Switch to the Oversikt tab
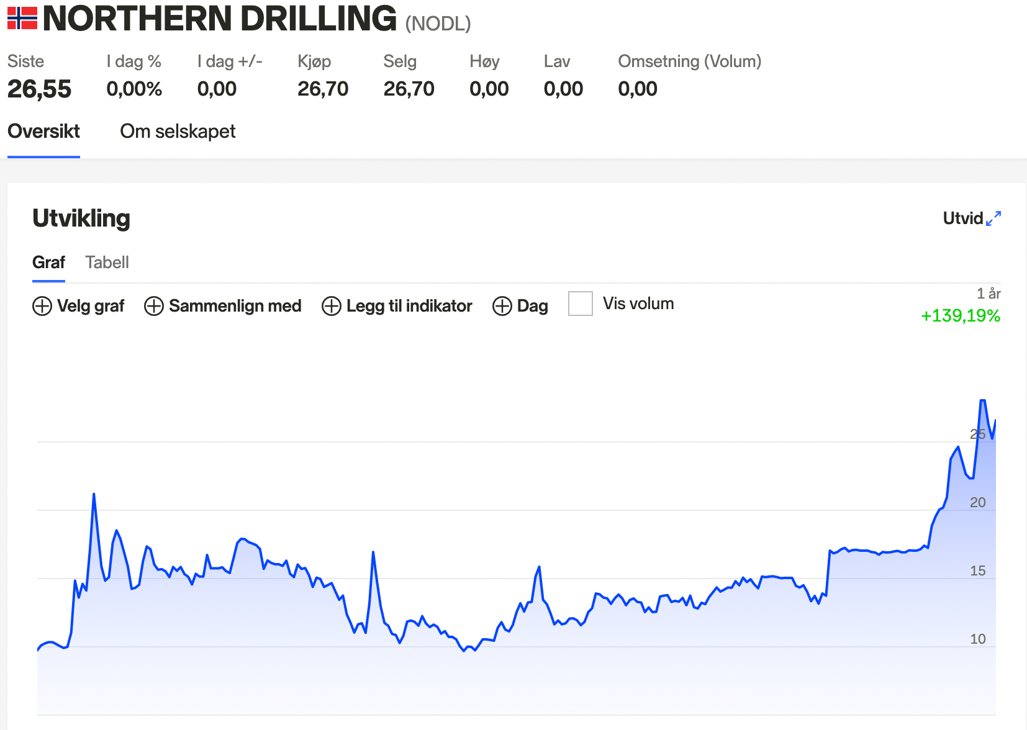Viewport: 1027px width, 730px height. (43, 132)
